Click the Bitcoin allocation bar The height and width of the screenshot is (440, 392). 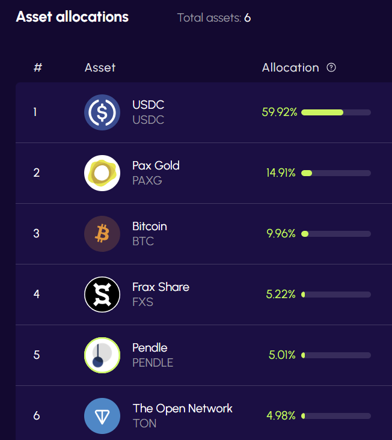click(x=335, y=234)
